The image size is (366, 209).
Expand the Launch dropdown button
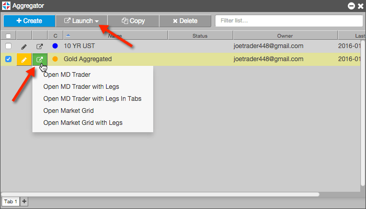click(82, 21)
